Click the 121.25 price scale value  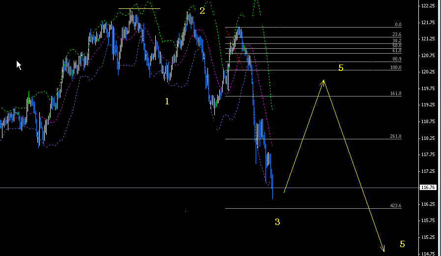coord(428,39)
